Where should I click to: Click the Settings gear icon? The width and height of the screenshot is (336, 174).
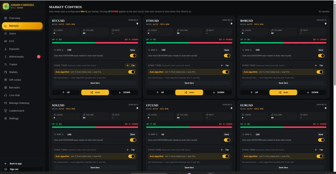coord(6,118)
